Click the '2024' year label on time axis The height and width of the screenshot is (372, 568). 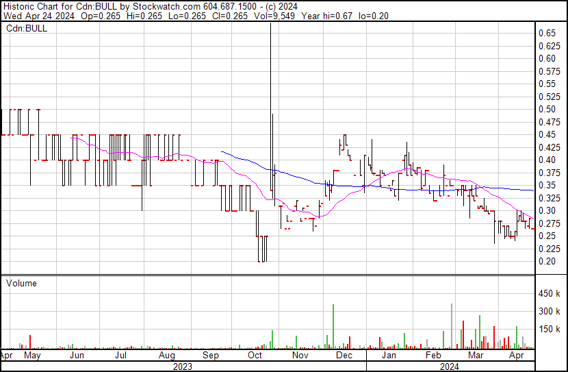point(450,367)
